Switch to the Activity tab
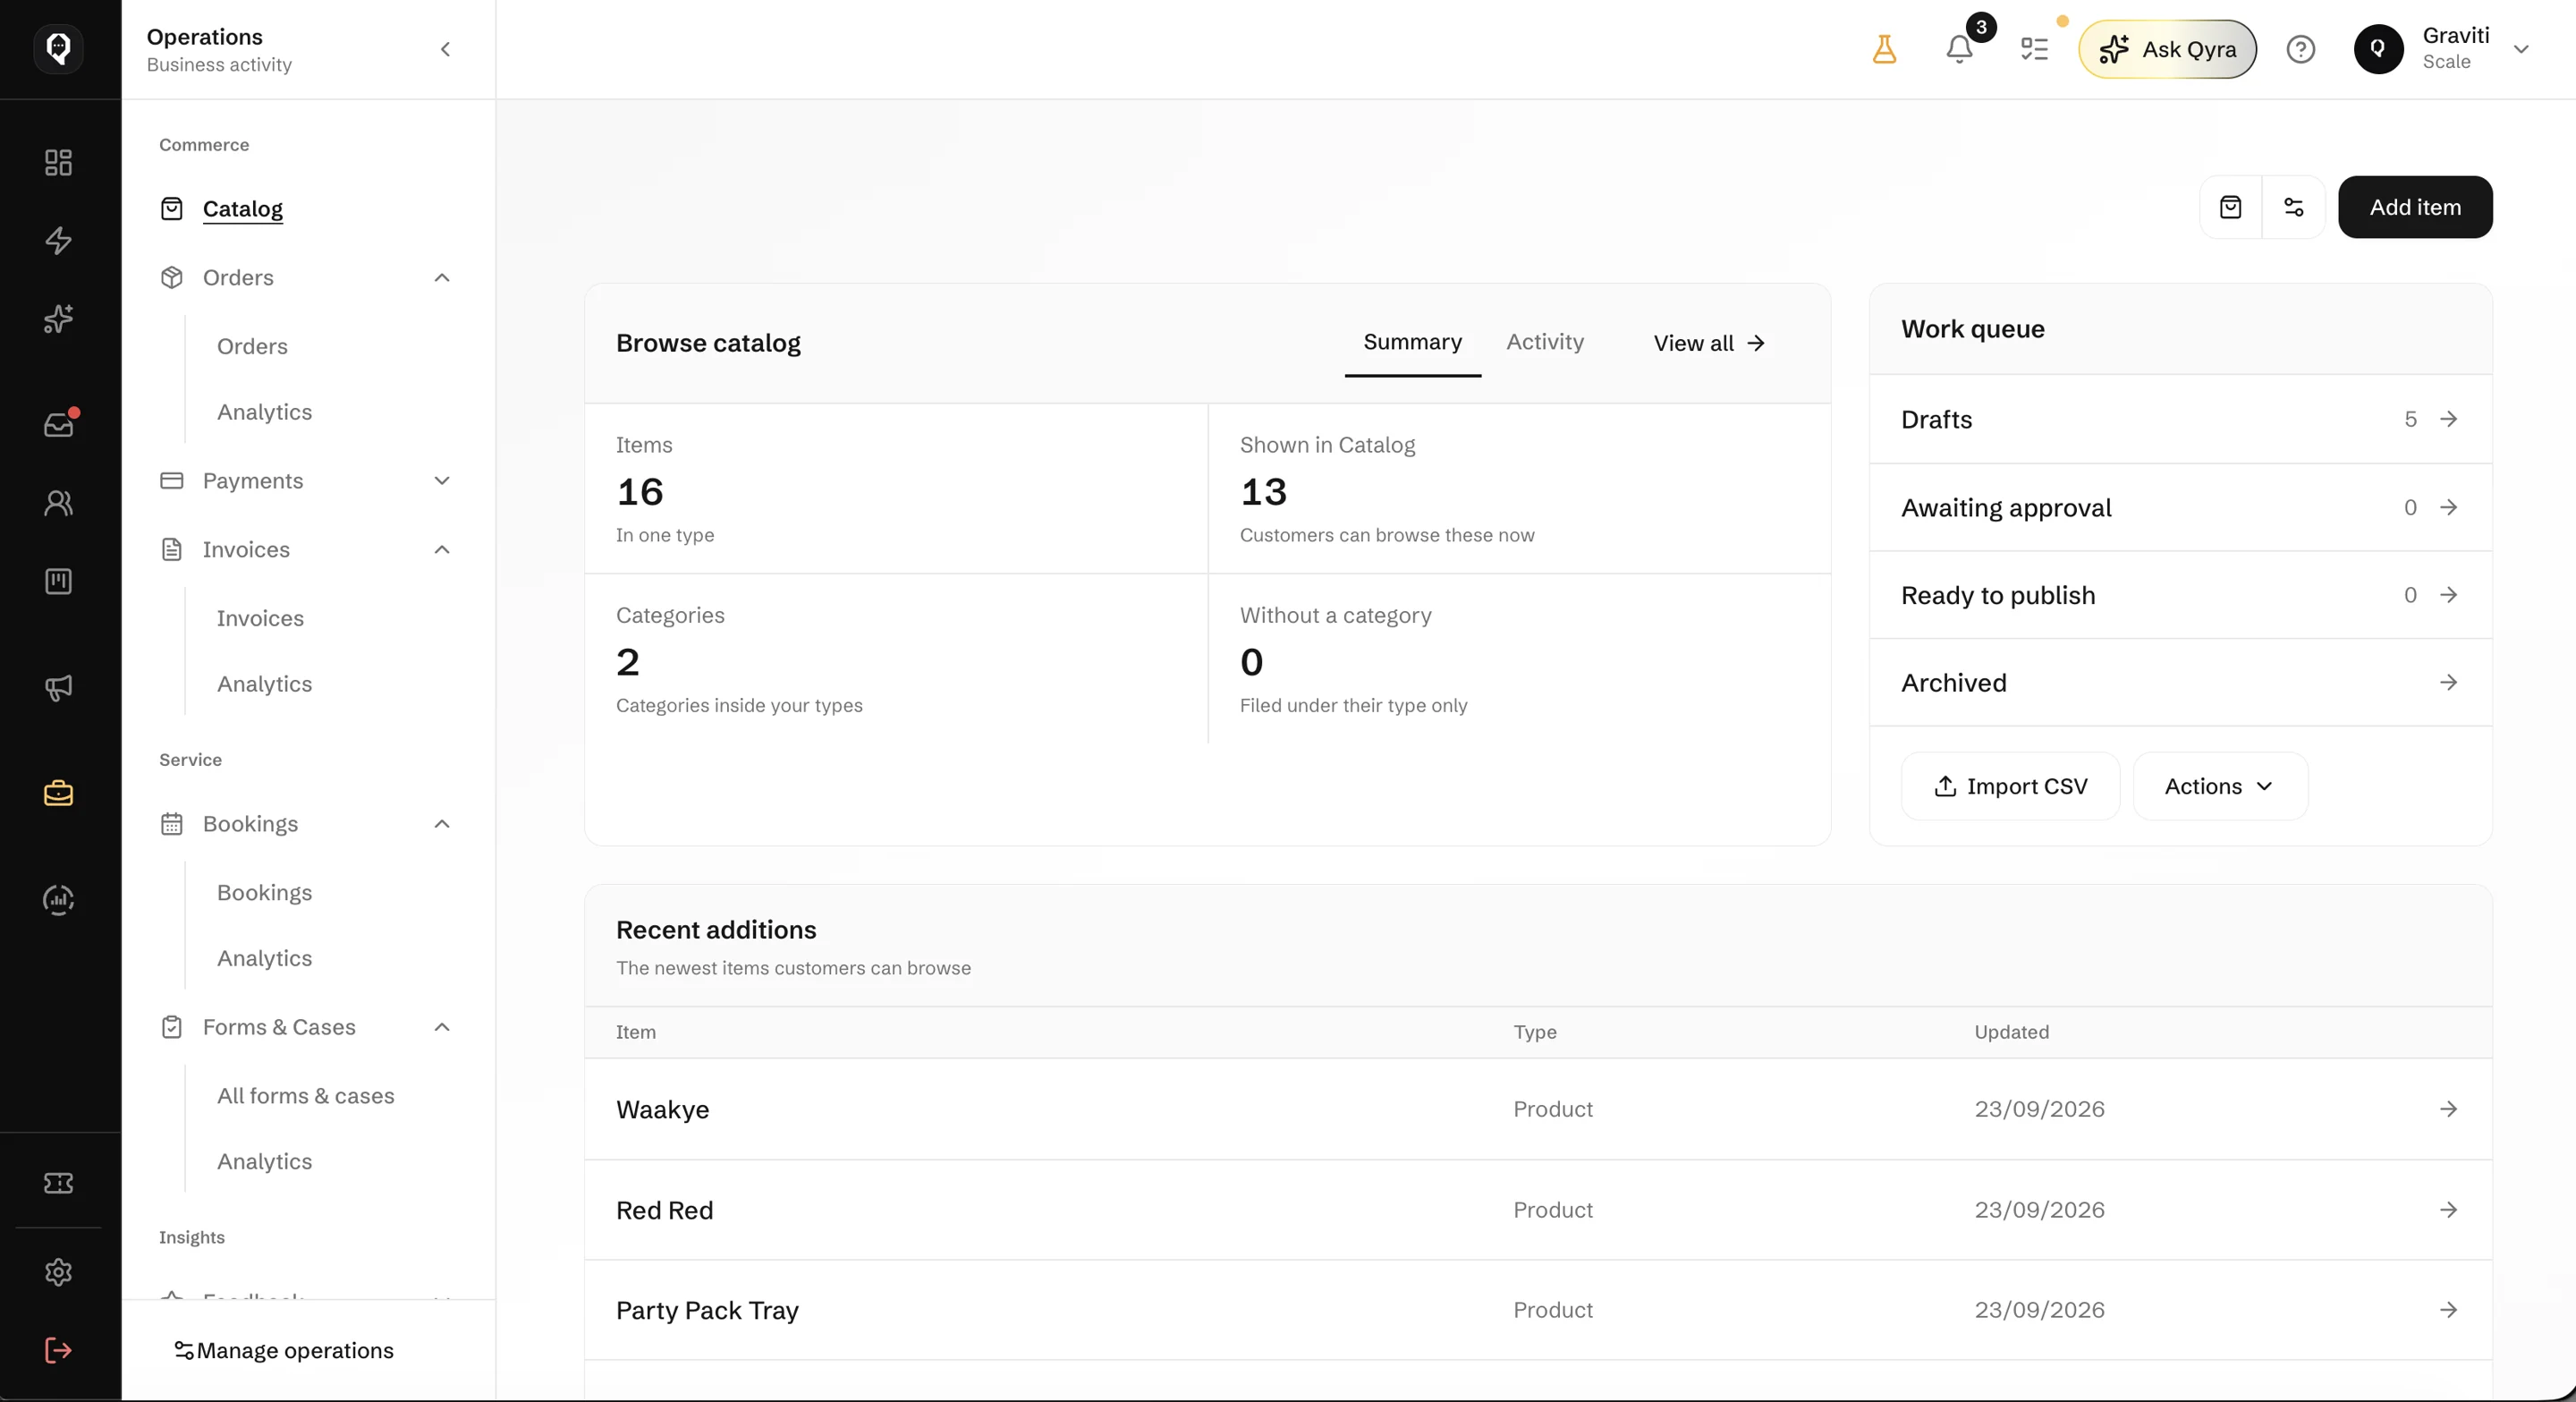The image size is (2576, 1402). click(x=1545, y=342)
